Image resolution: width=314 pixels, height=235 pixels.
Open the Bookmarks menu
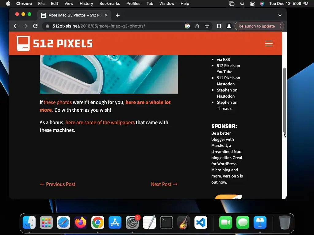(109, 4)
